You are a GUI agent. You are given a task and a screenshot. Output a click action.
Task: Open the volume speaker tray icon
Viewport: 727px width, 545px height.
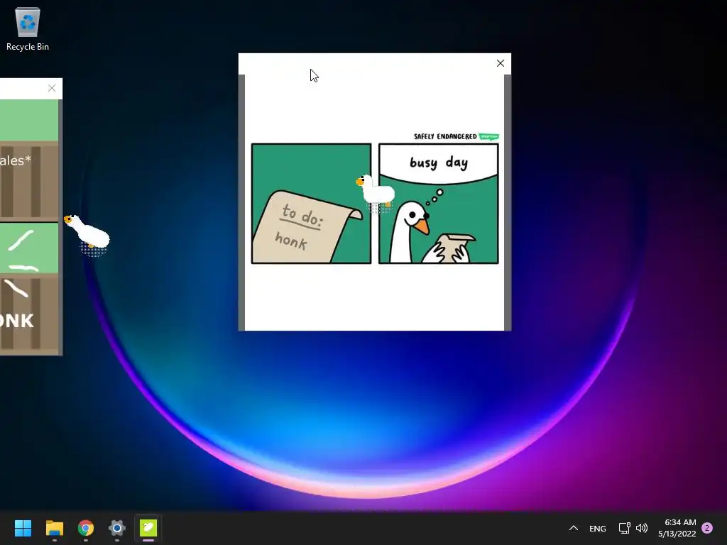(642, 528)
